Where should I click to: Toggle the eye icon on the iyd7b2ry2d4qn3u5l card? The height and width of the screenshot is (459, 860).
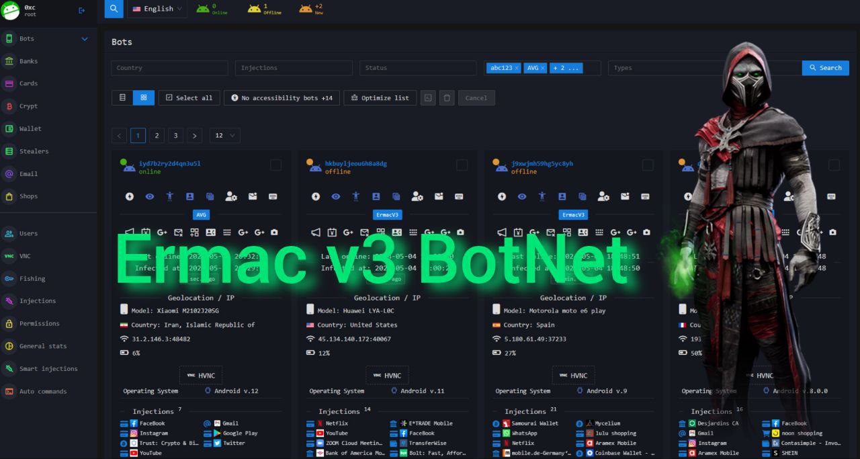click(x=149, y=196)
